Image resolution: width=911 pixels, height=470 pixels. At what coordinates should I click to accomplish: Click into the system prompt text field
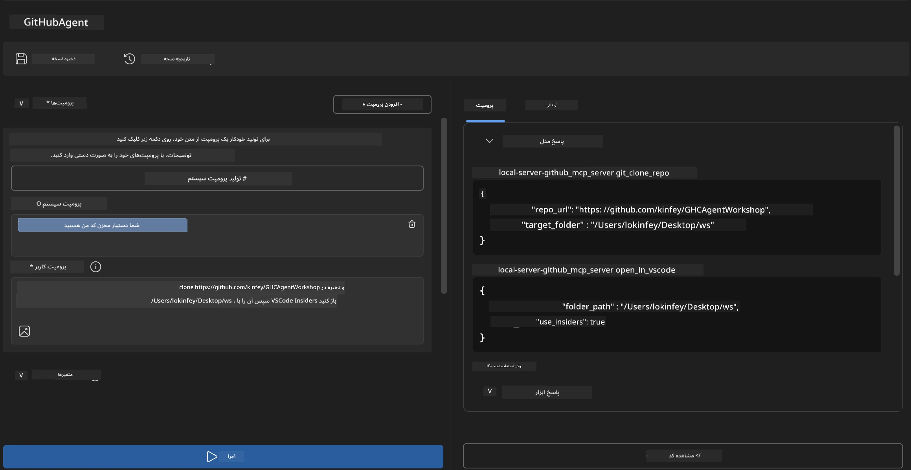point(217,235)
